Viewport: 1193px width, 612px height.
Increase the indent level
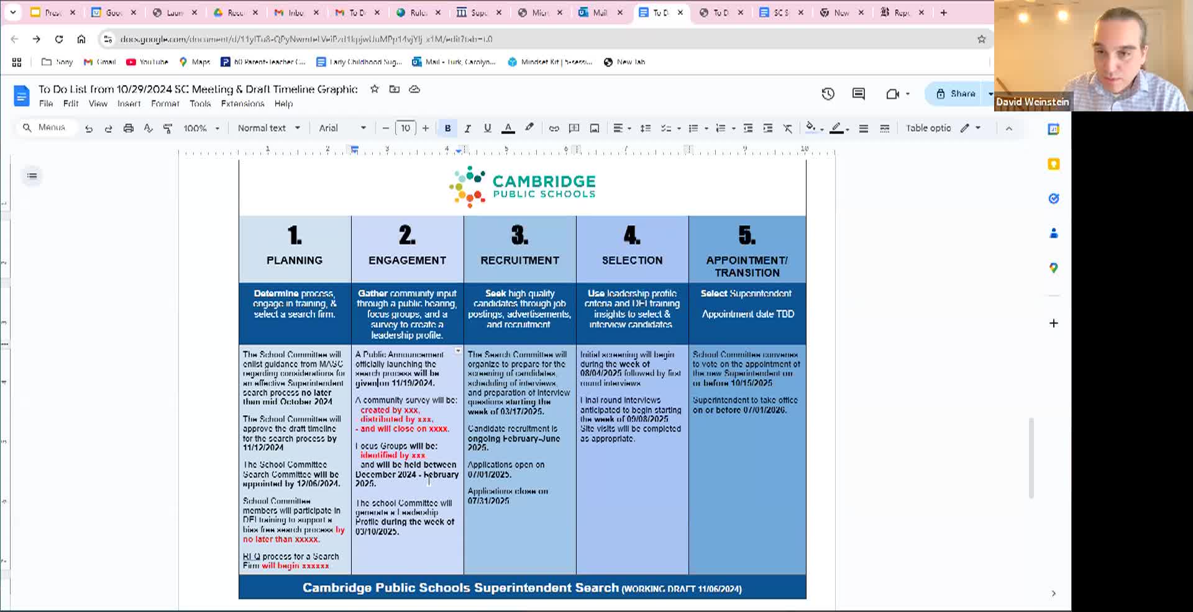click(768, 128)
